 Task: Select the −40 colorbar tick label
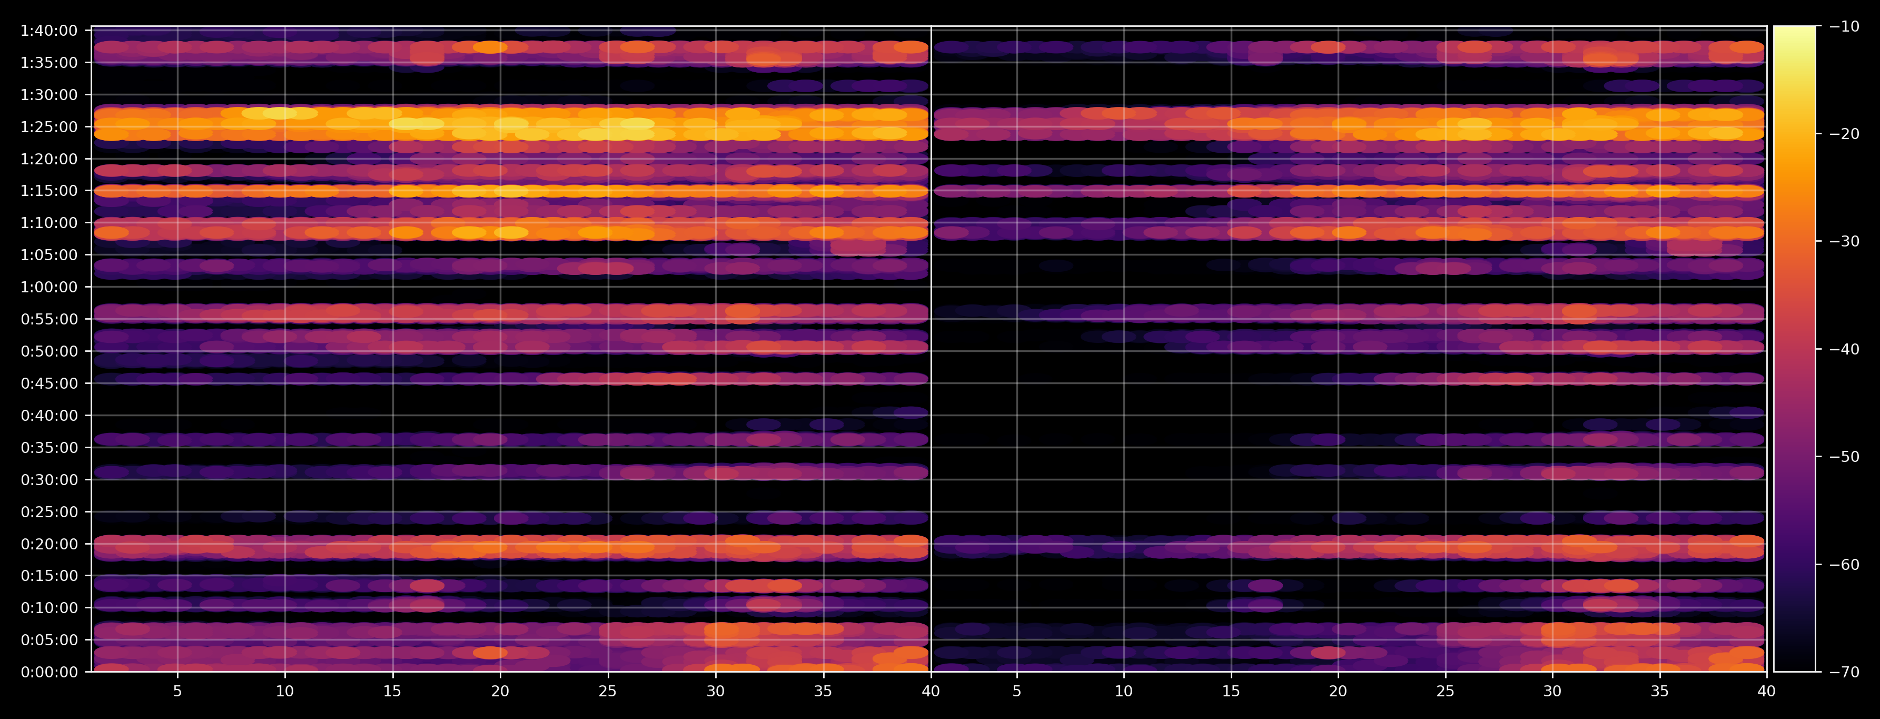(x=1844, y=349)
